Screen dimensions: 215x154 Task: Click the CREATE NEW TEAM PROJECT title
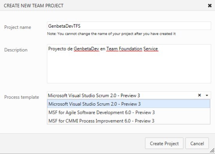(x=34, y=6)
